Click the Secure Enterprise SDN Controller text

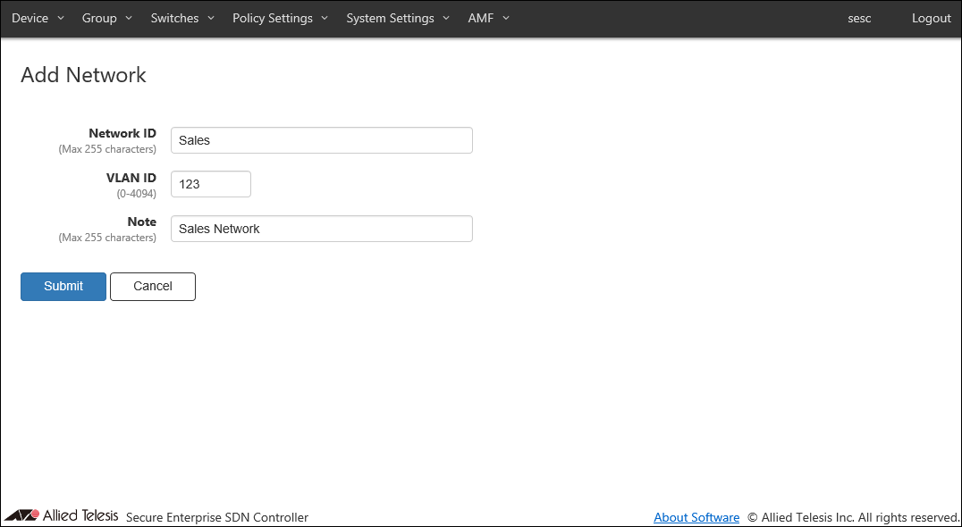click(217, 517)
